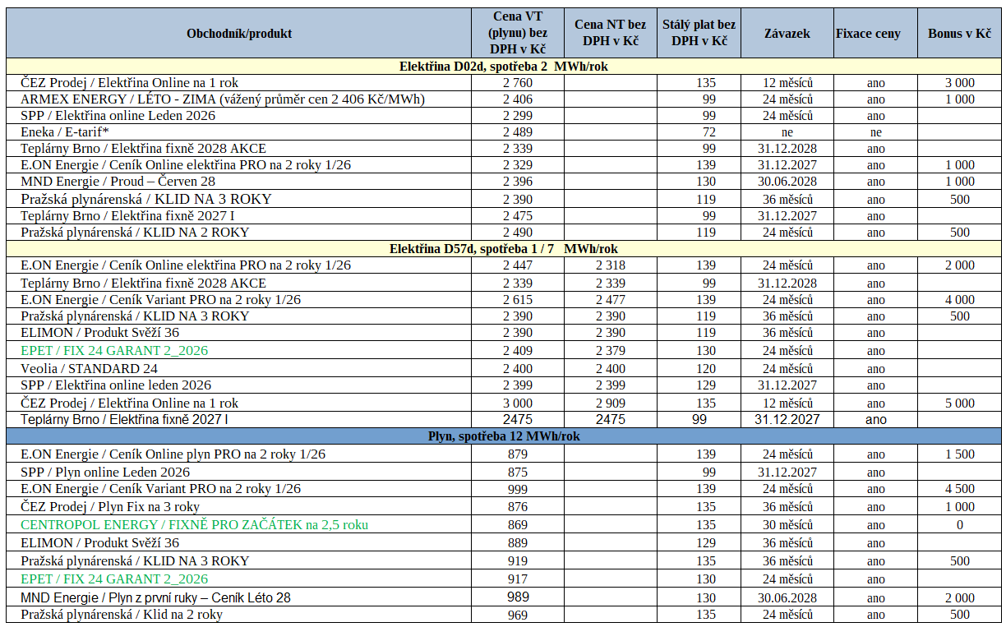Click the 5 000 bonus value cell

[x=959, y=403]
